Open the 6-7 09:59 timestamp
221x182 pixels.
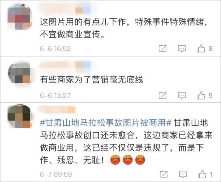pos(56,174)
